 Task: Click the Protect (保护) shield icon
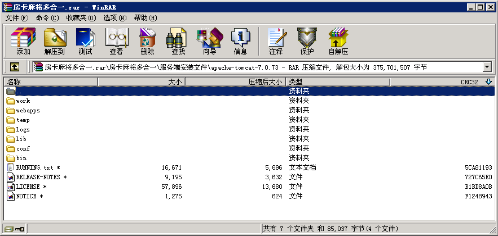[x=307, y=41]
